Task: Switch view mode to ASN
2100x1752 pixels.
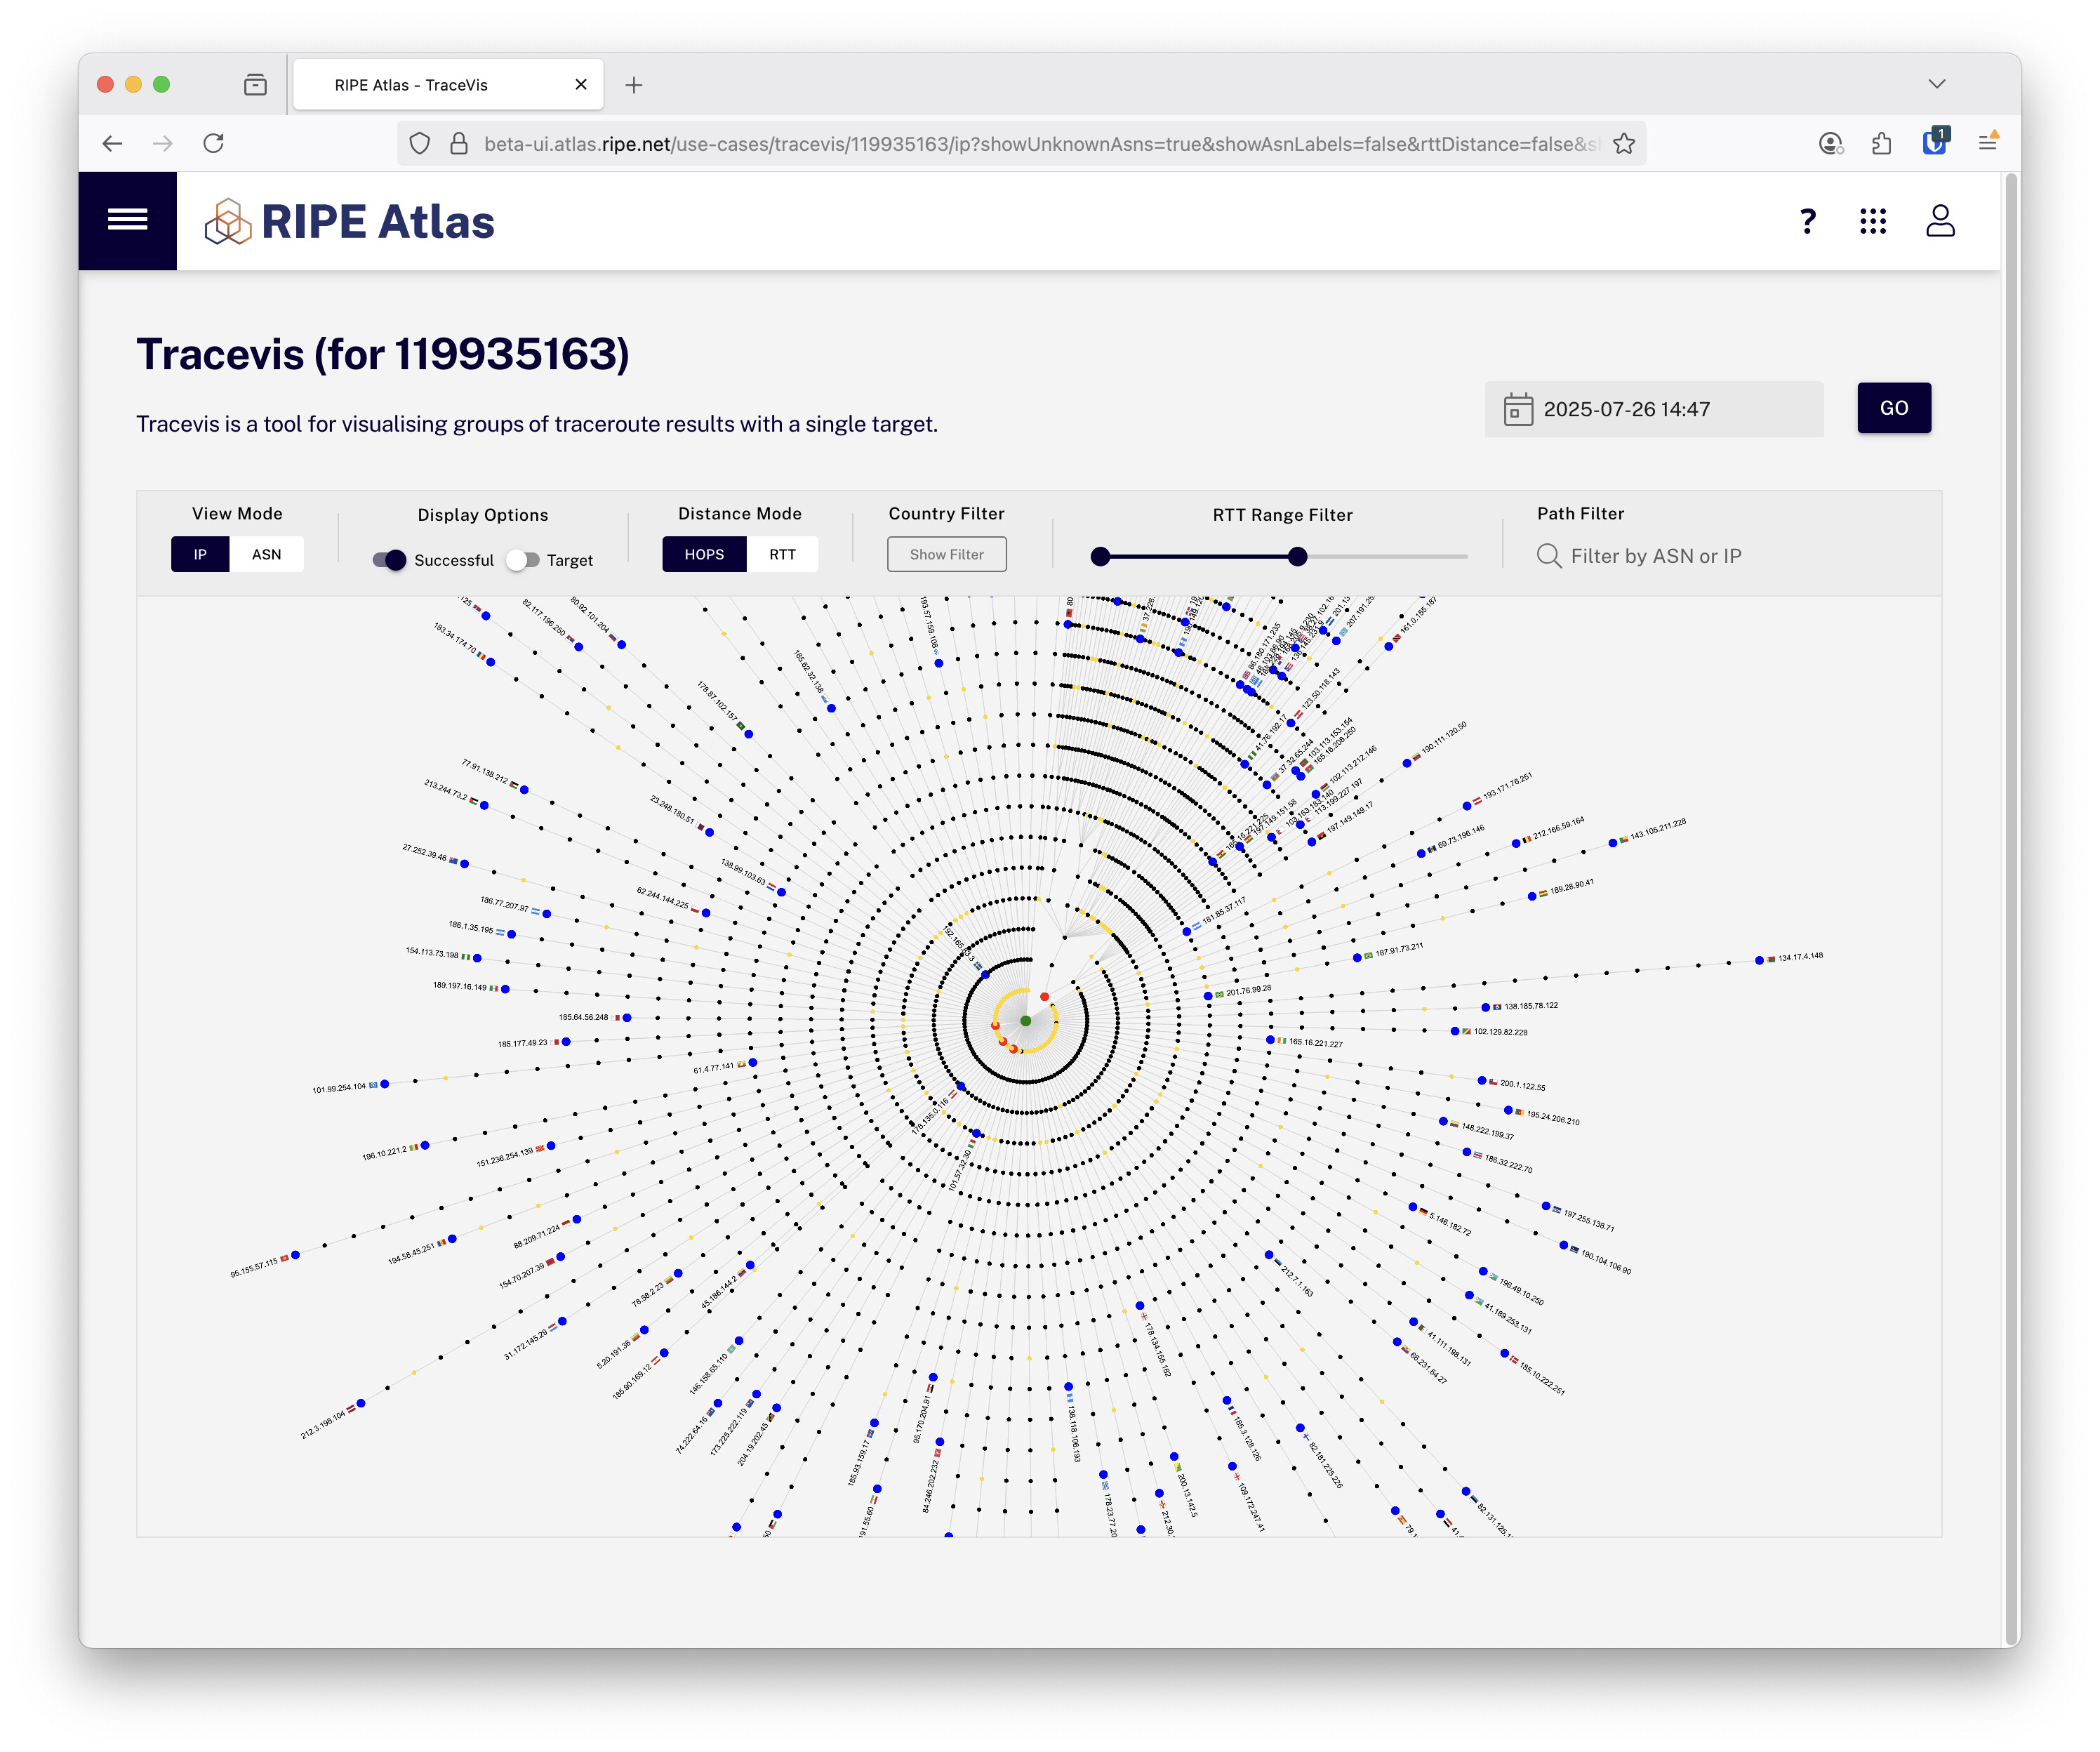Action: click(266, 554)
